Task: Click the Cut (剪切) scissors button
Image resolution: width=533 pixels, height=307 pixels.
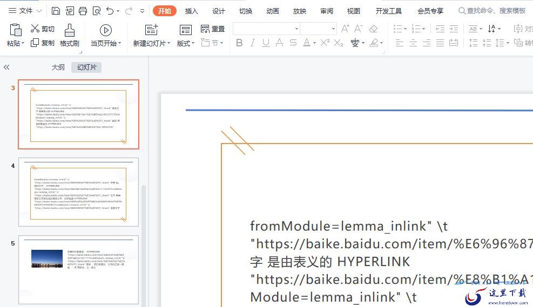Action: point(43,29)
